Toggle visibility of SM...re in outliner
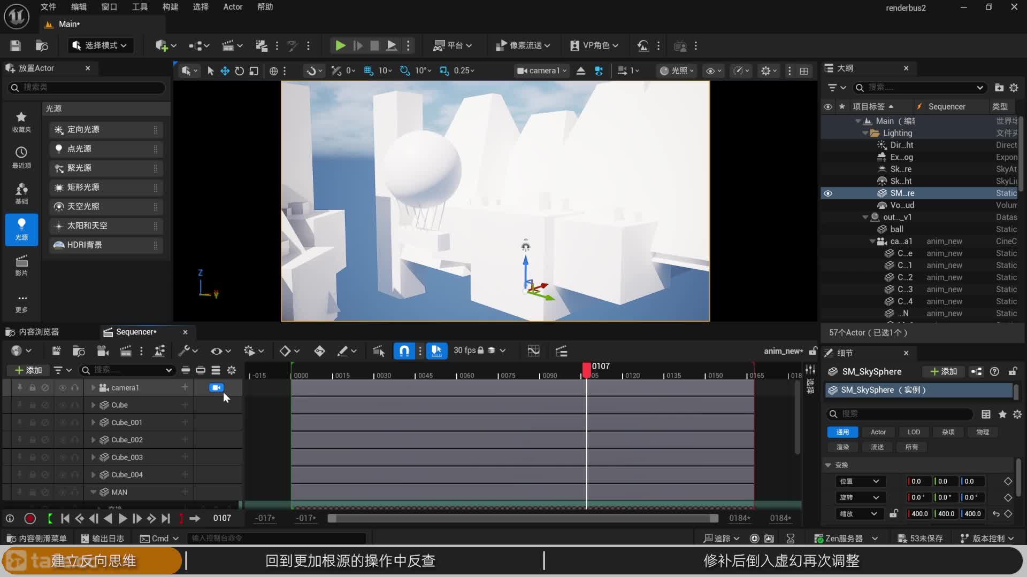 [828, 193]
